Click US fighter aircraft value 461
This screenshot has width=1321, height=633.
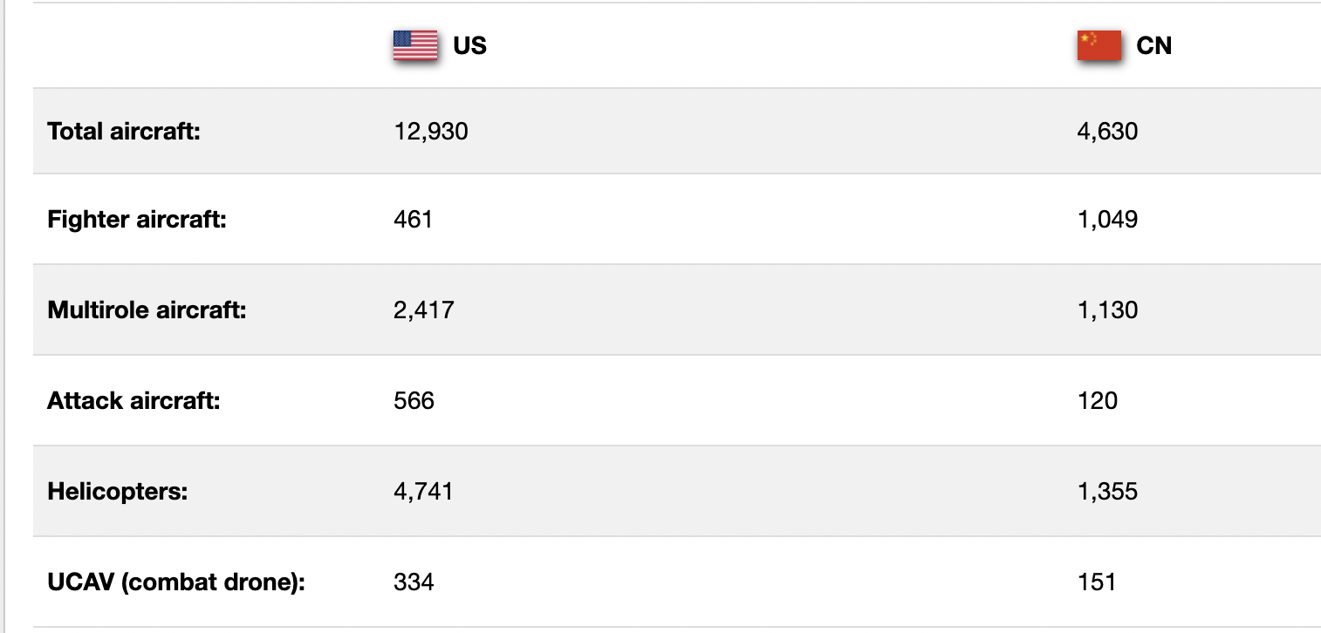(414, 219)
